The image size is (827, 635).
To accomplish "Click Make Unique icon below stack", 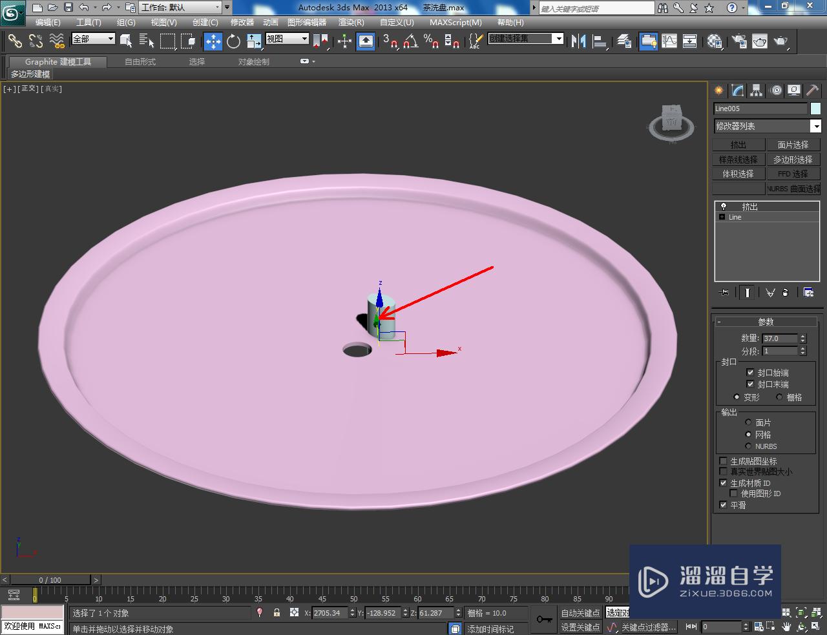I will [770, 293].
